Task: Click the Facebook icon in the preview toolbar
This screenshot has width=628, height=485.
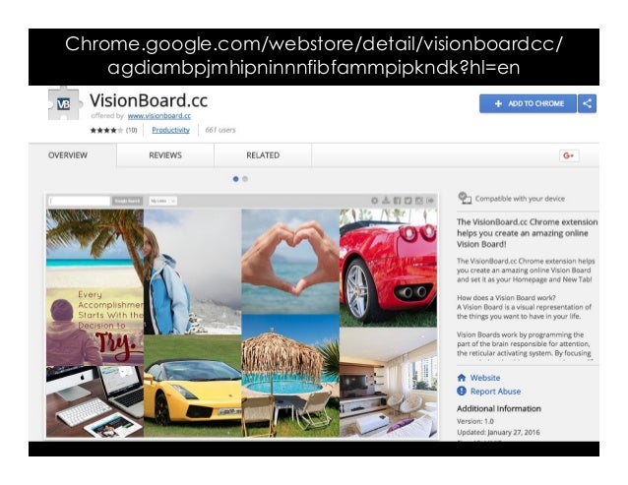Action: point(397,201)
